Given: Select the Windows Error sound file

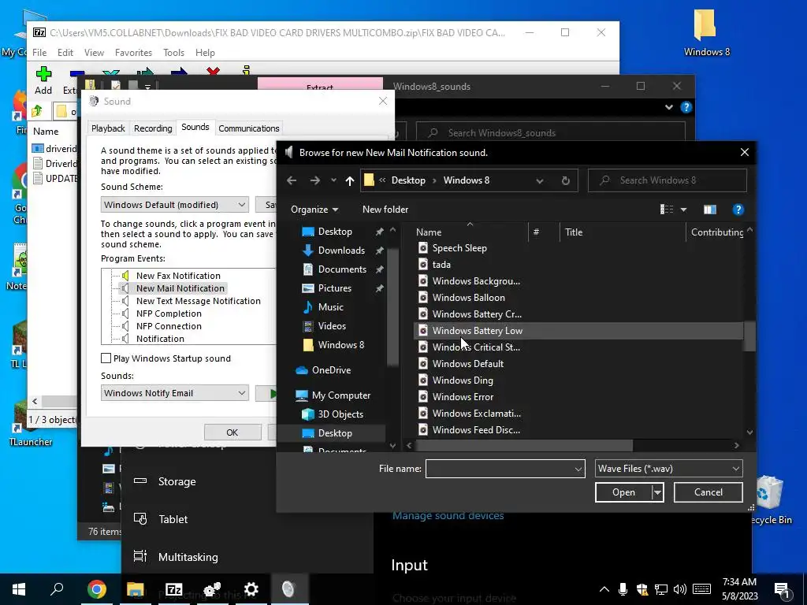Looking at the screenshot, I should point(462,397).
